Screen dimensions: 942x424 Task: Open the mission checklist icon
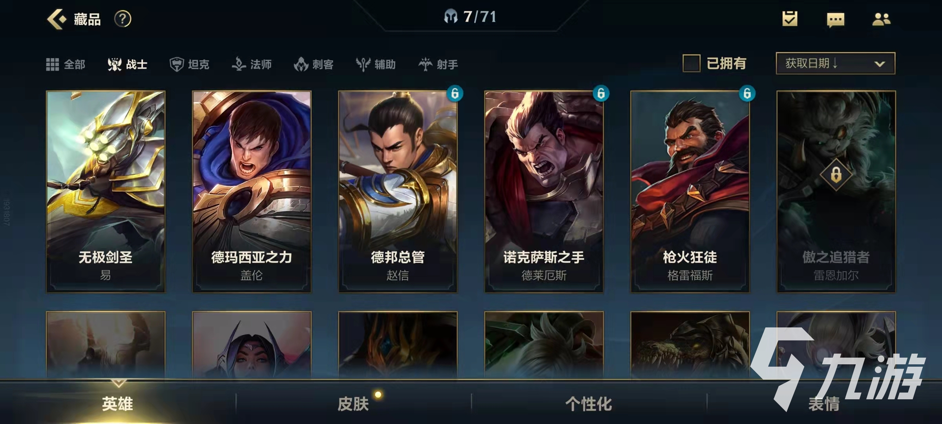click(790, 18)
